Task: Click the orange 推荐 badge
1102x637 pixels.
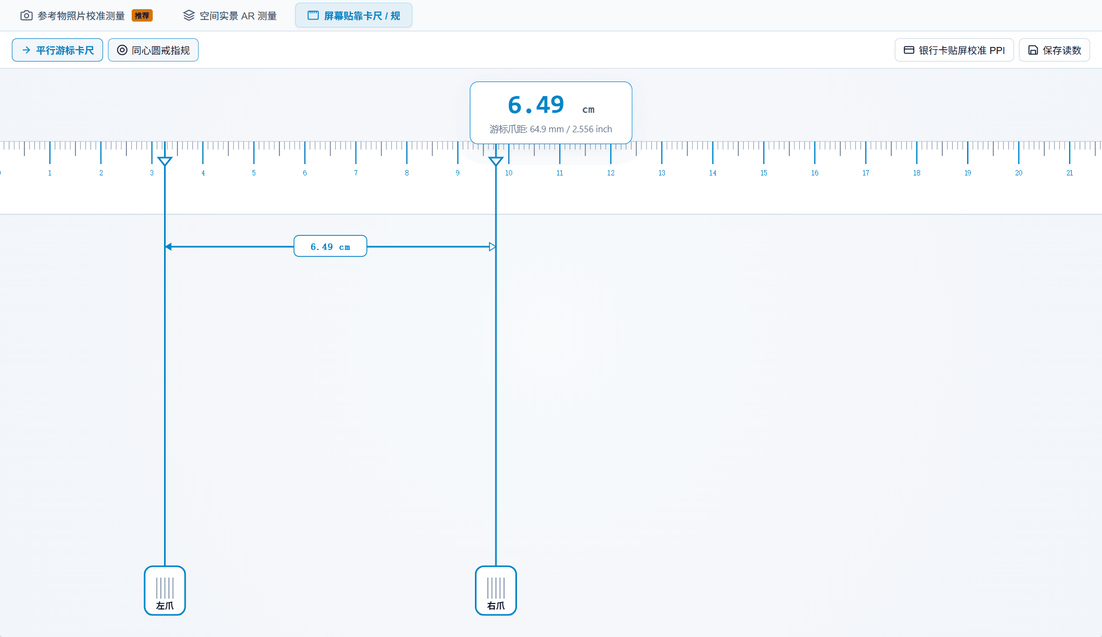Action: pyautogui.click(x=142, y=16)
